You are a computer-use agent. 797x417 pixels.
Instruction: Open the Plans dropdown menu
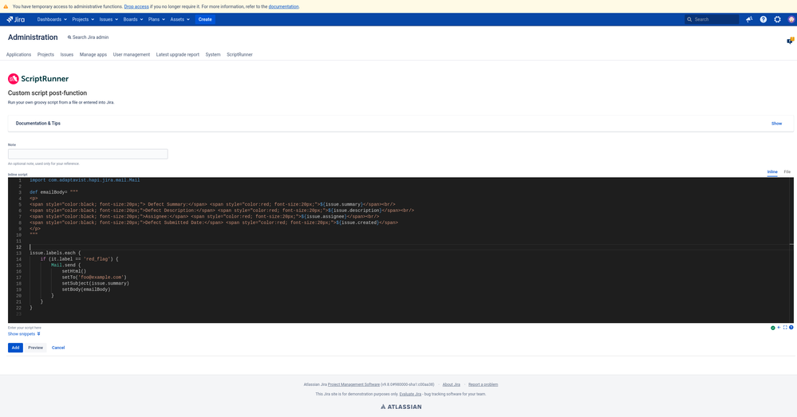pos(156,19)
